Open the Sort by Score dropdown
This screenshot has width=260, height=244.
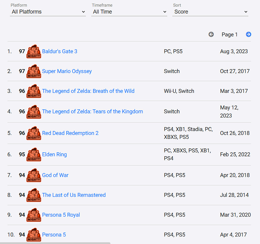click(x=210, y=12)
